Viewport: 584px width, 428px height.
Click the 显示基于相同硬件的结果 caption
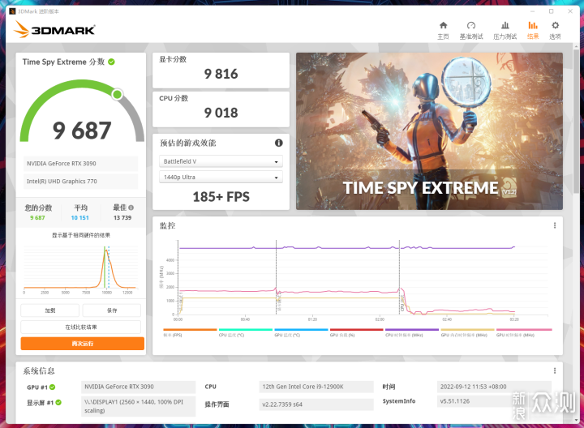pyautogui.click(x=81, y=235)
